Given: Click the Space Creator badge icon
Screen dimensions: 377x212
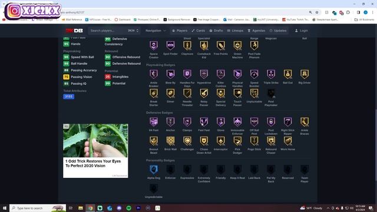Looking at the screenshot, I should [154, 45].
